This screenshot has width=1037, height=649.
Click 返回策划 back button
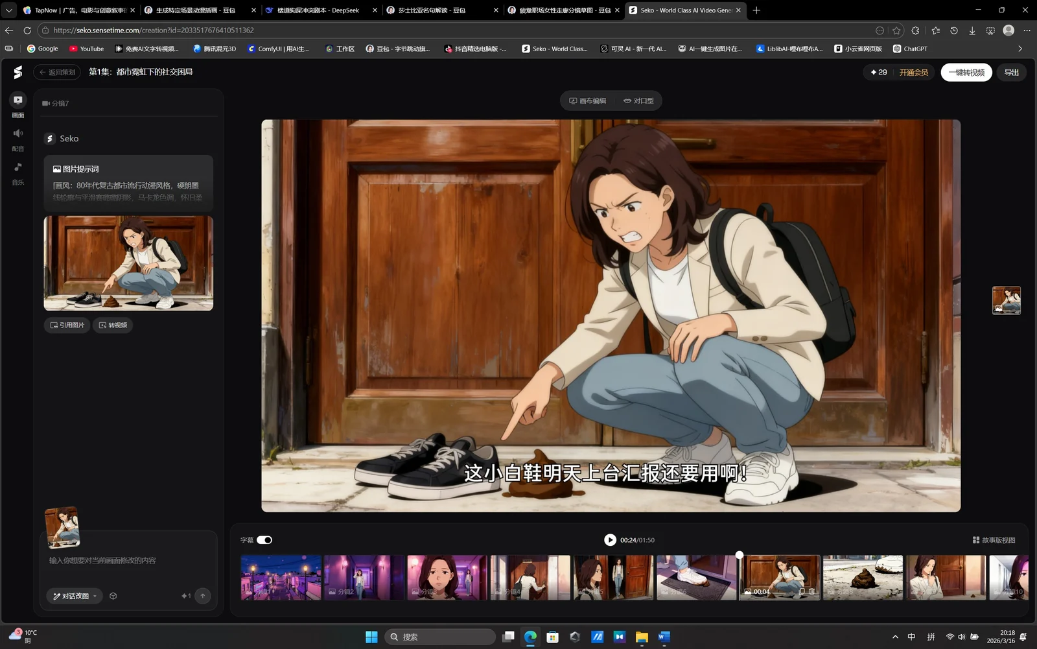tap(57, 72)
